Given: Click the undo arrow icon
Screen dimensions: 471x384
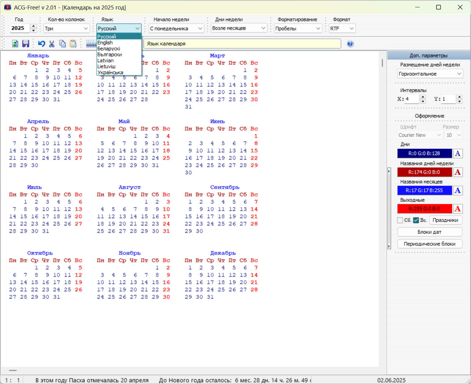Looking at the screenshot, I should 41,44.
